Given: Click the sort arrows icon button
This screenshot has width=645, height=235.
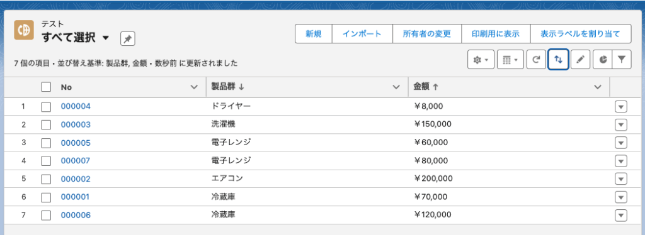Looking at the screenshot, I should (x=558, y=60).
